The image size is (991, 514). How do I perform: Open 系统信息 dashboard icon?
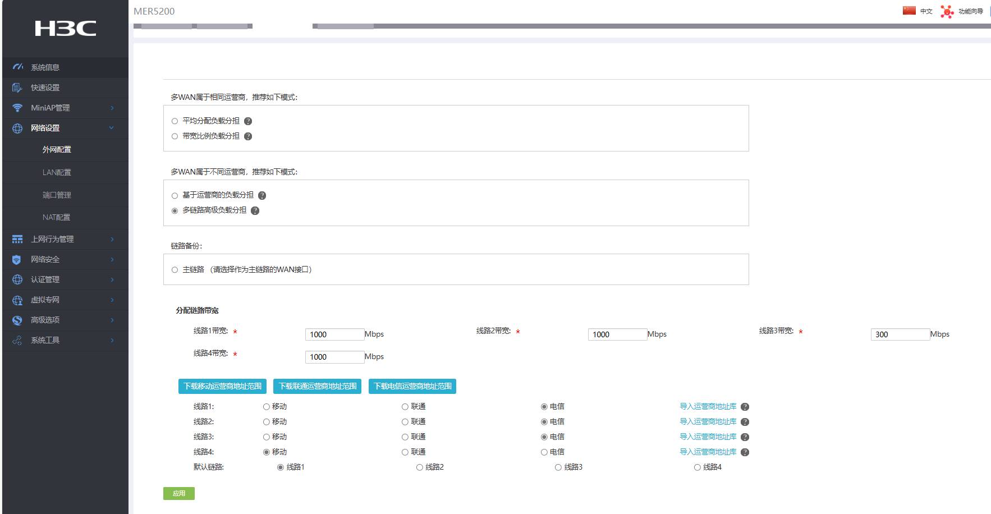pyautogui.click(x=18, y=67)
